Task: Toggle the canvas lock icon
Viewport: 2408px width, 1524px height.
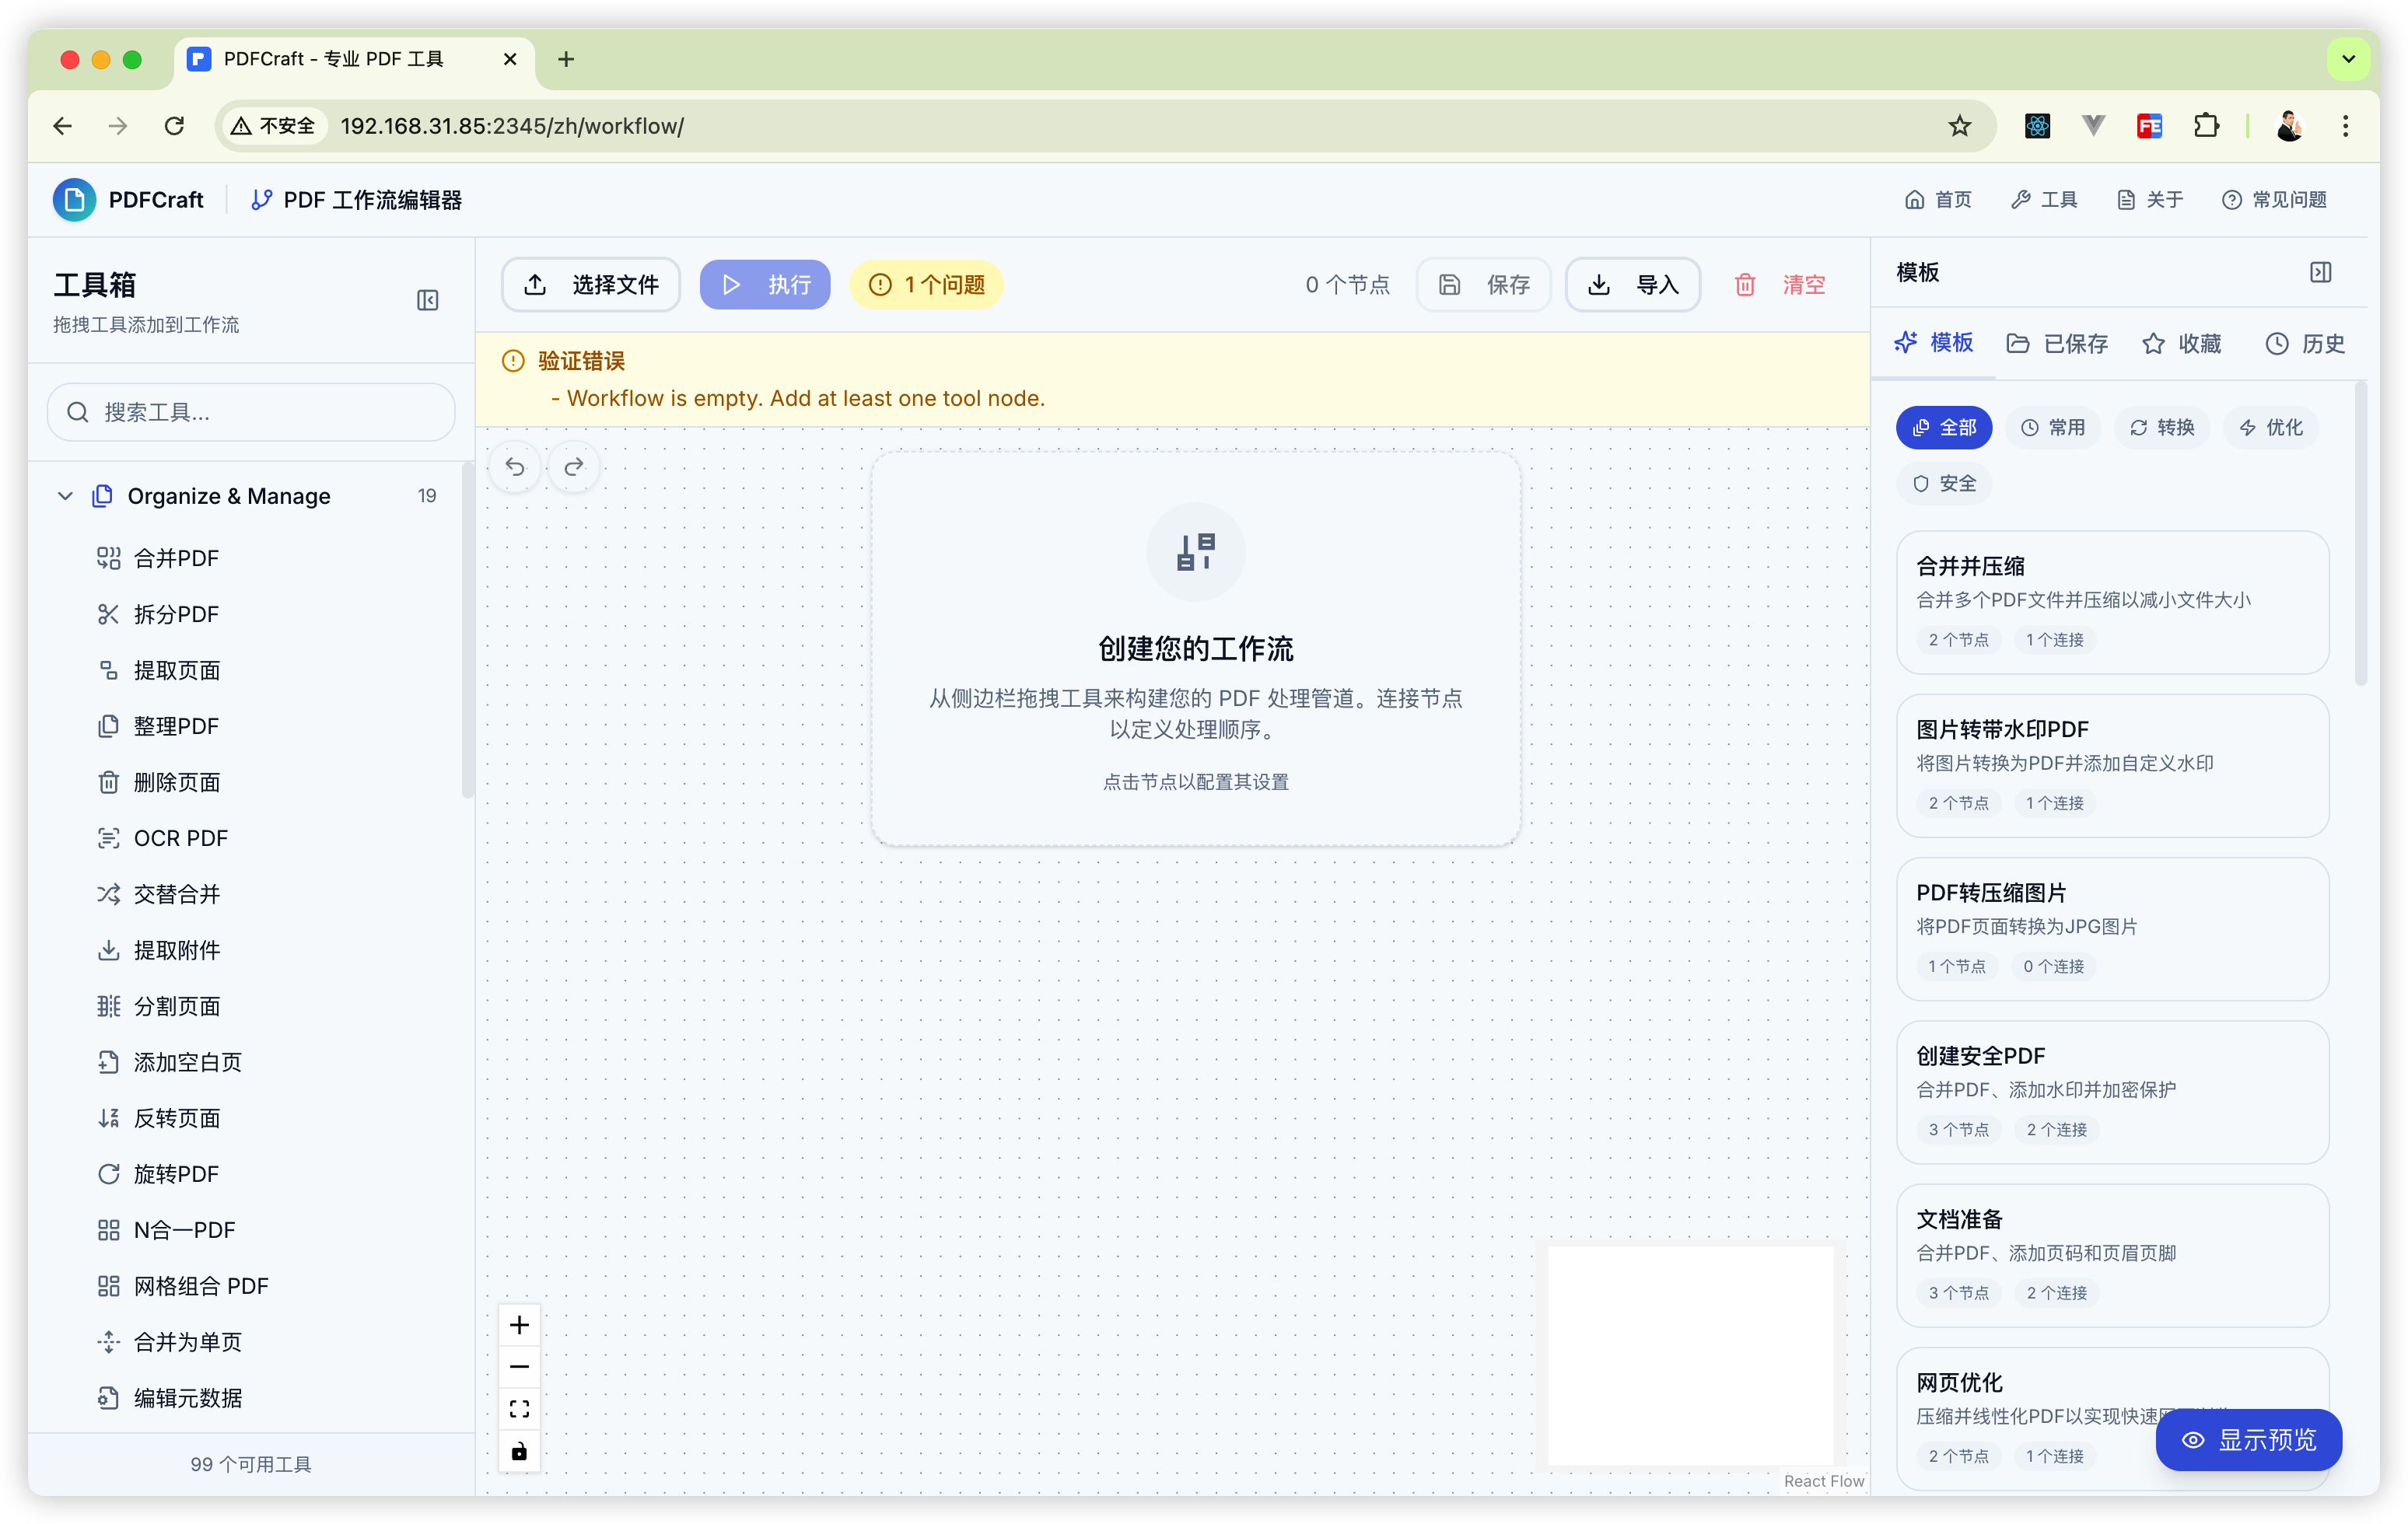Action: (x=519, y=1451)
